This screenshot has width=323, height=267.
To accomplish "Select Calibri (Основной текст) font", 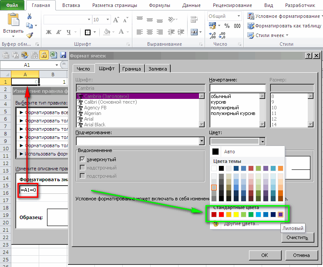I will (138, 102).
